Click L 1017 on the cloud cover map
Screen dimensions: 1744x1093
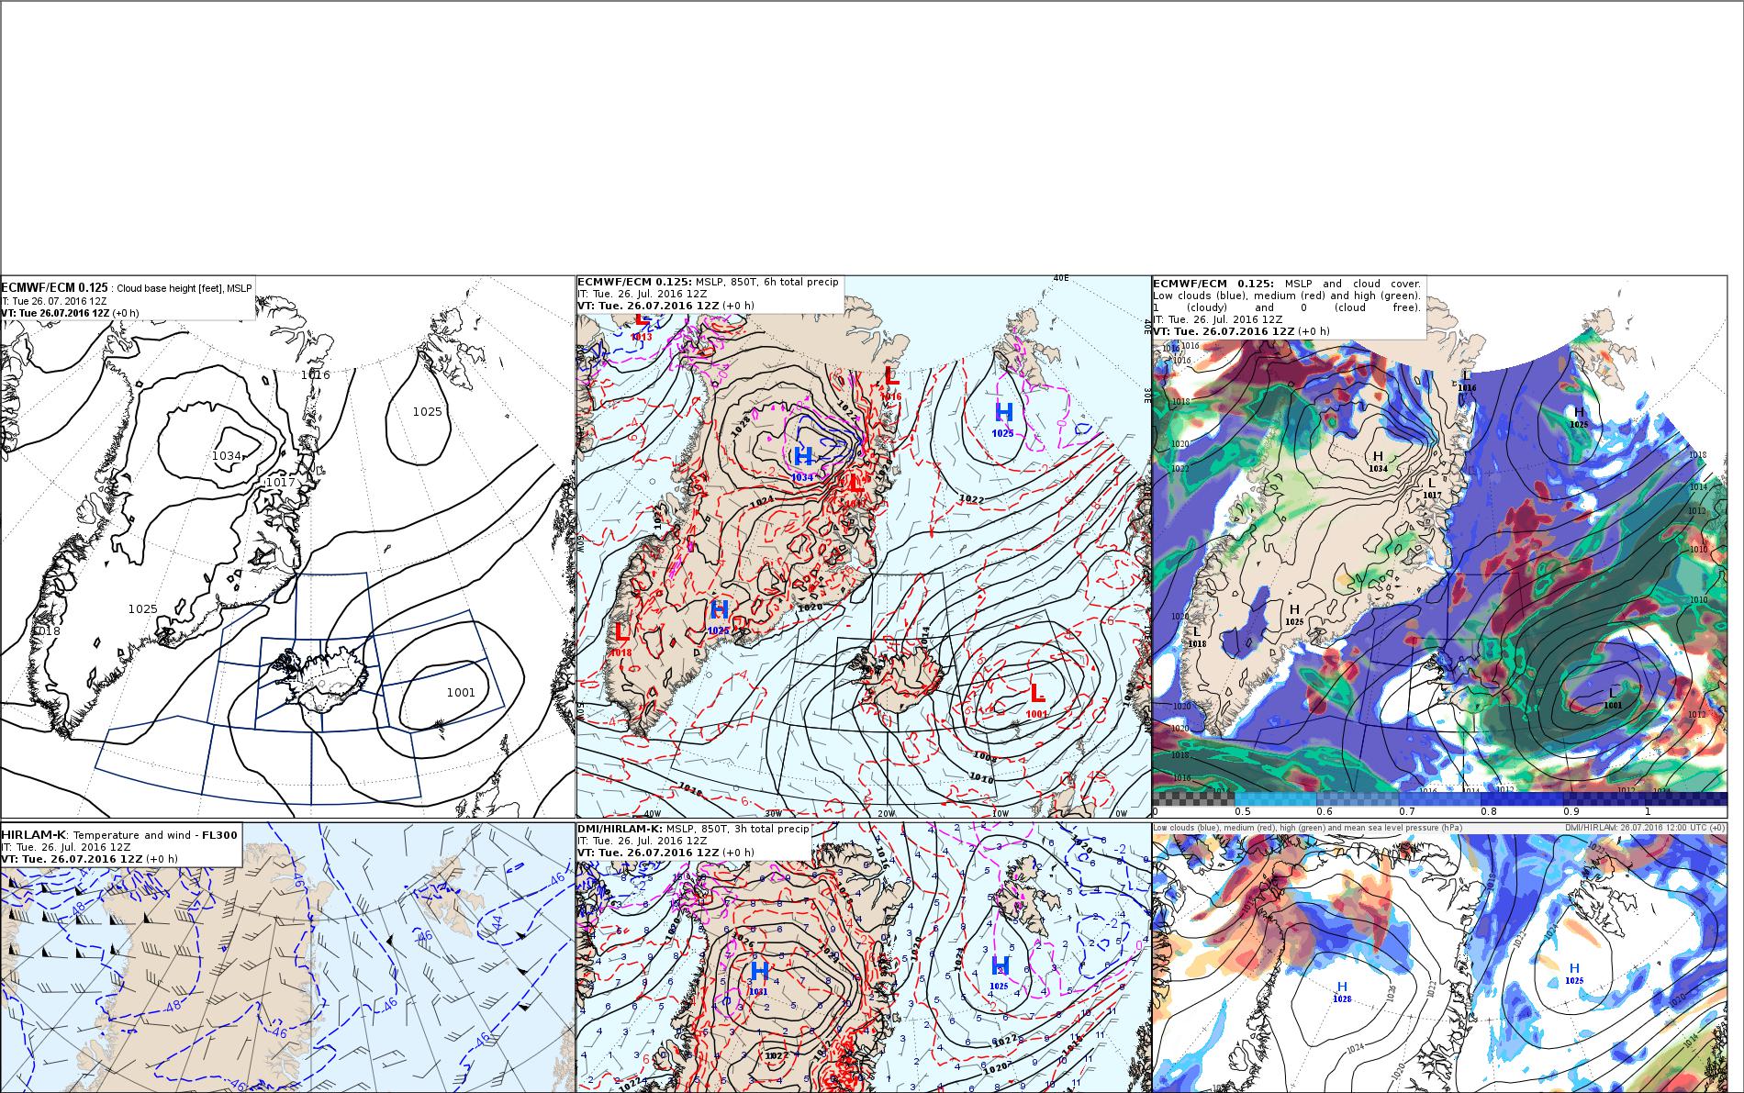(x=1432, y=488)
